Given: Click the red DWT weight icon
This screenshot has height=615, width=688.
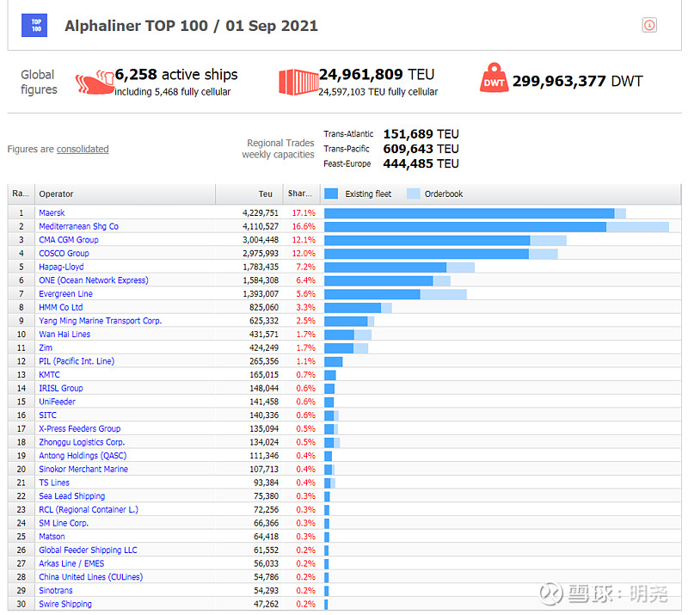Looking at the screenshot, I should pos(494,77).
